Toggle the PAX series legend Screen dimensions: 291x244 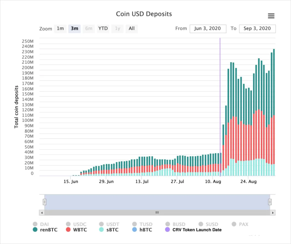coord(240,224)
